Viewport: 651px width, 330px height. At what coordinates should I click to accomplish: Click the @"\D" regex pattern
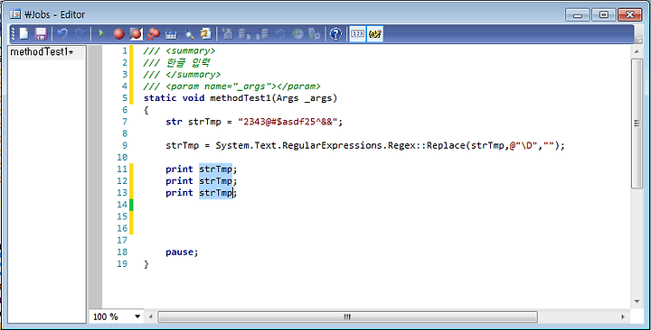coord(524,146)
